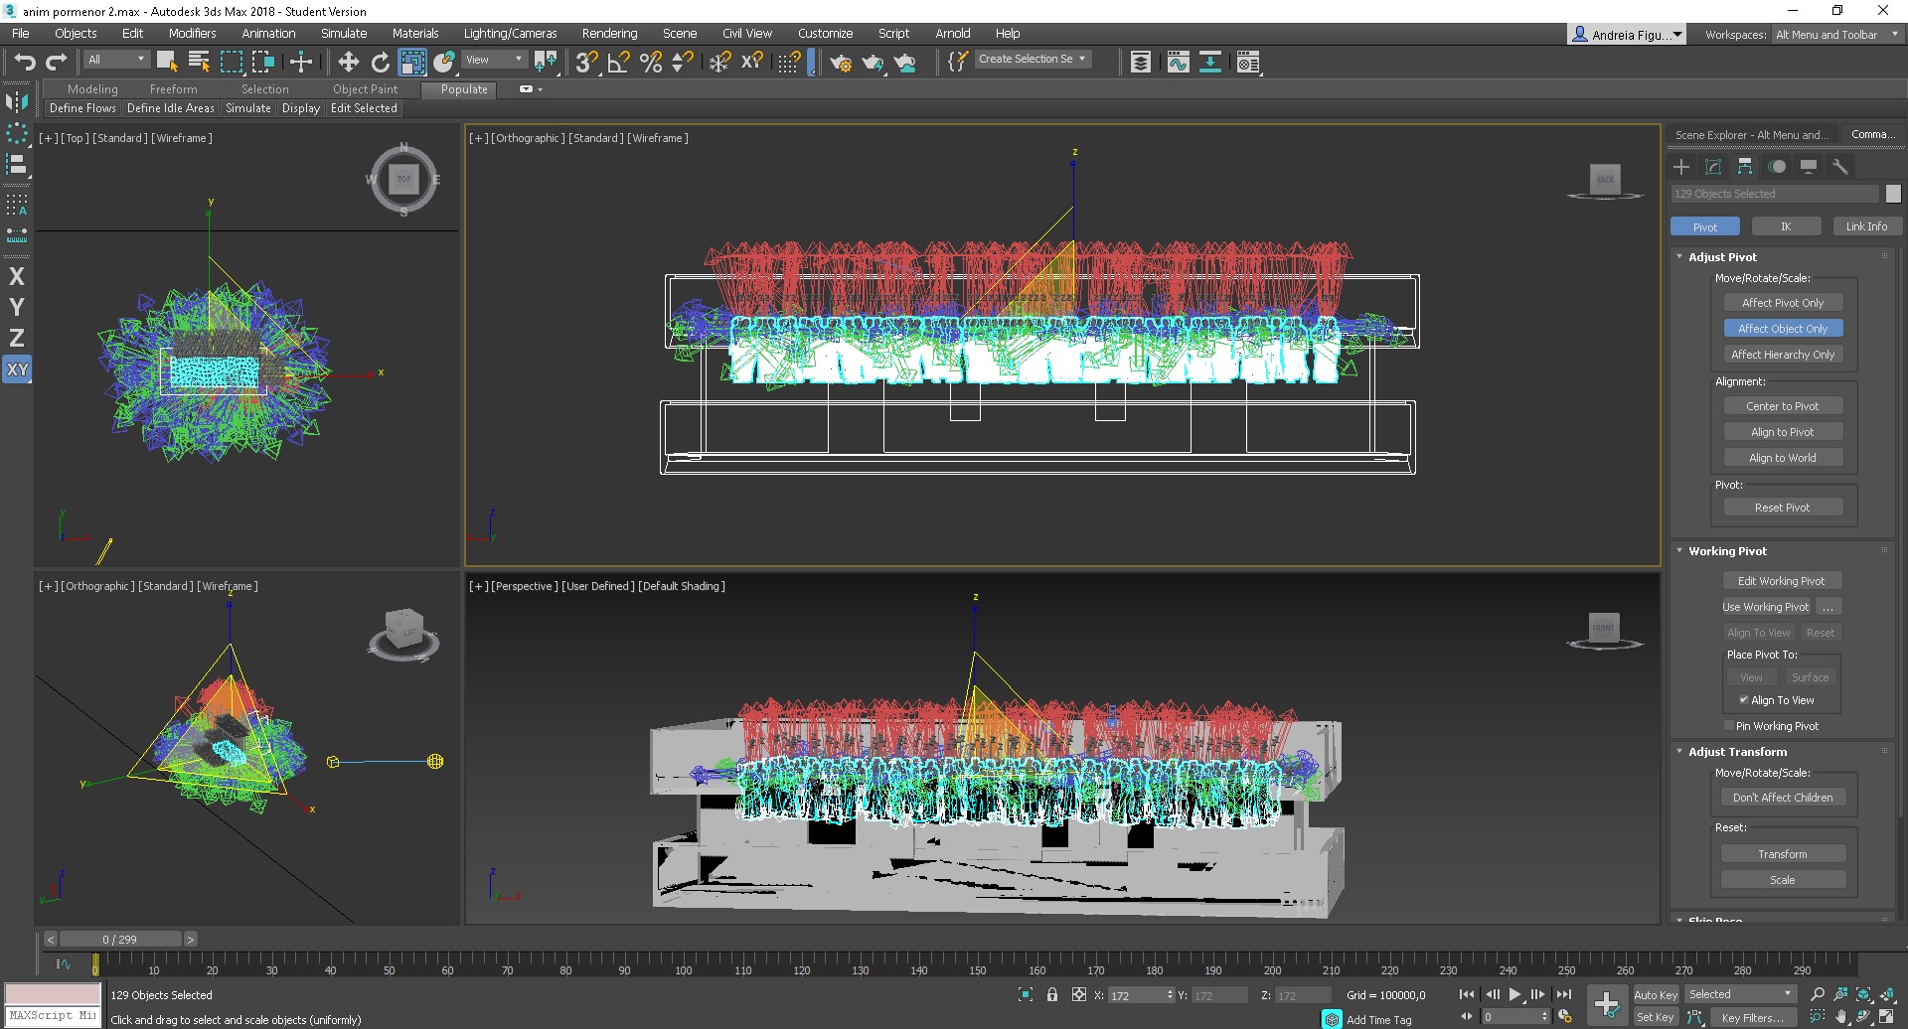Switch to the Modify panel tab
Image resolution: width=1908 pixels, height=1029 pixels.
[1713, 167]
